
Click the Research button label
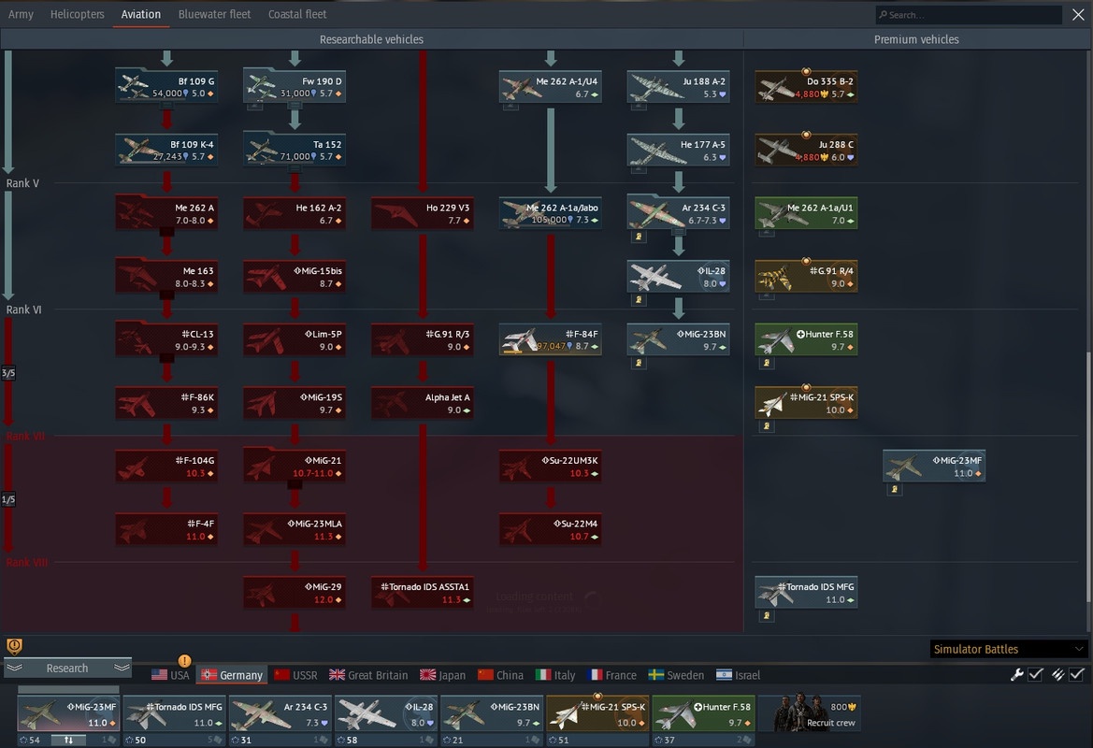pyautogui.click(x=67, y=668)
